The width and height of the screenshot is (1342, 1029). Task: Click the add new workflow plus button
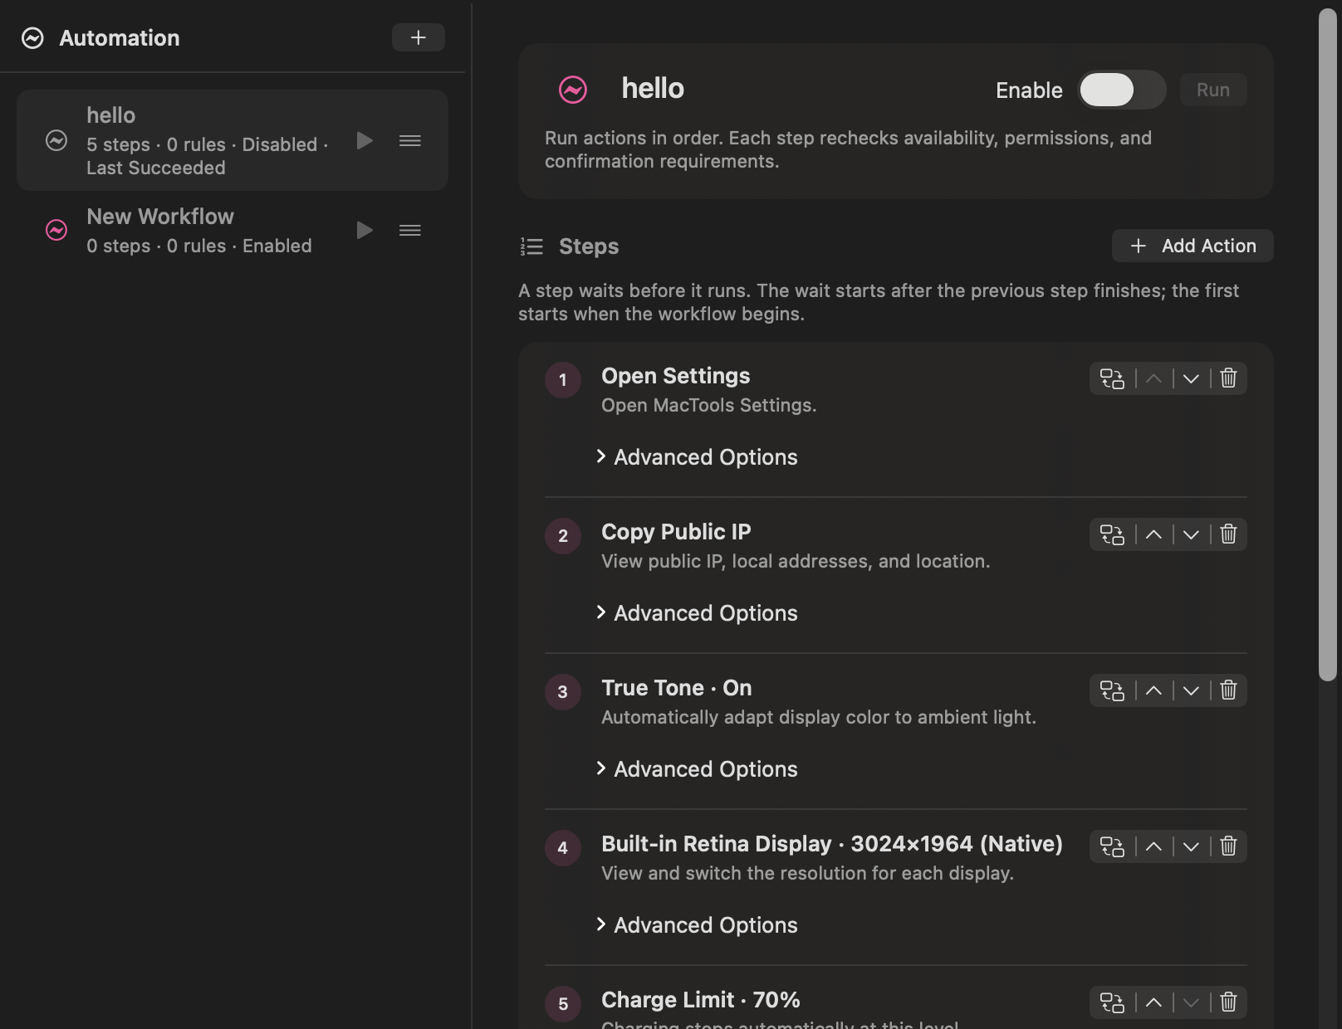pos(419,37)
